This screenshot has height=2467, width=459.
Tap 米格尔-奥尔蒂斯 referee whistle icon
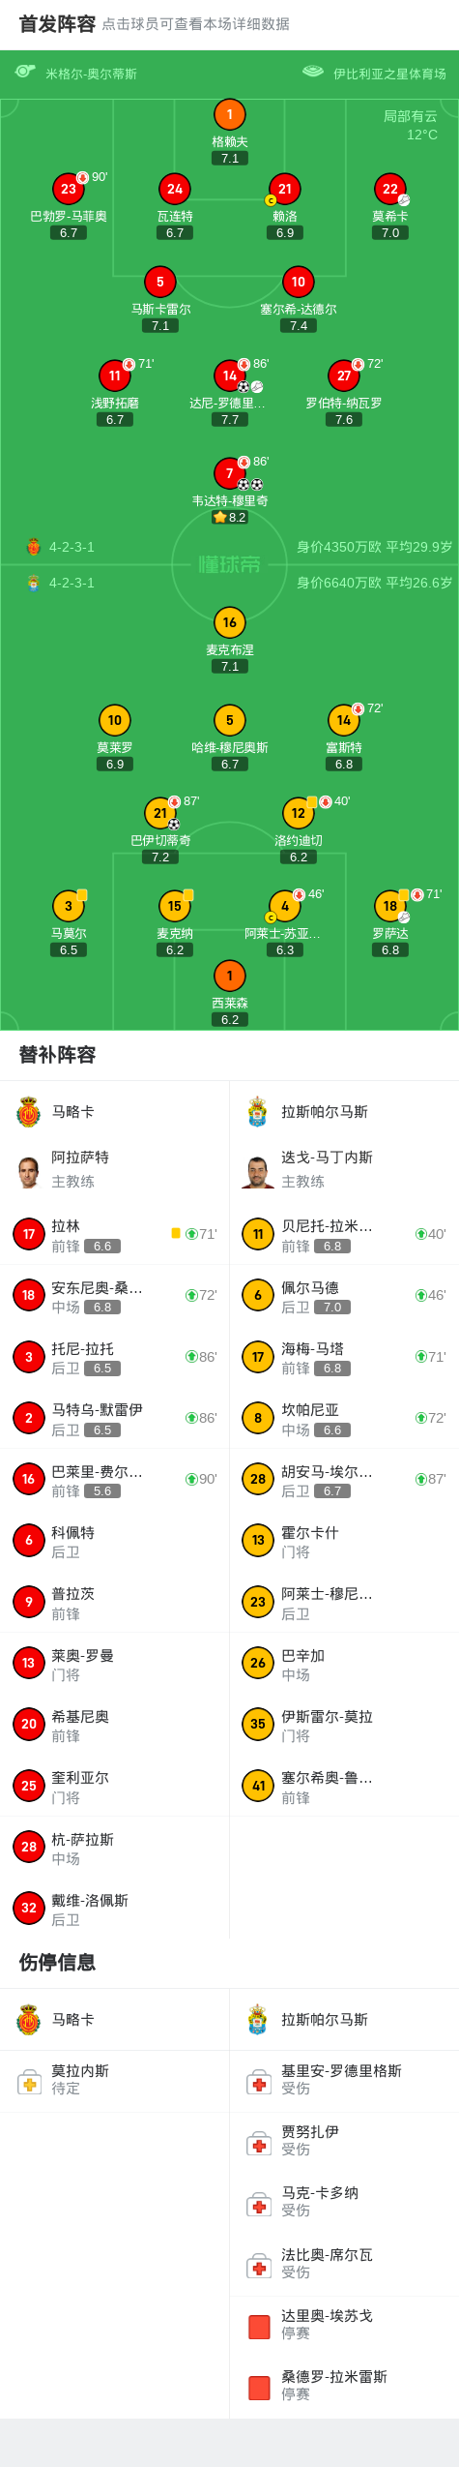click(x=26, y=73)
